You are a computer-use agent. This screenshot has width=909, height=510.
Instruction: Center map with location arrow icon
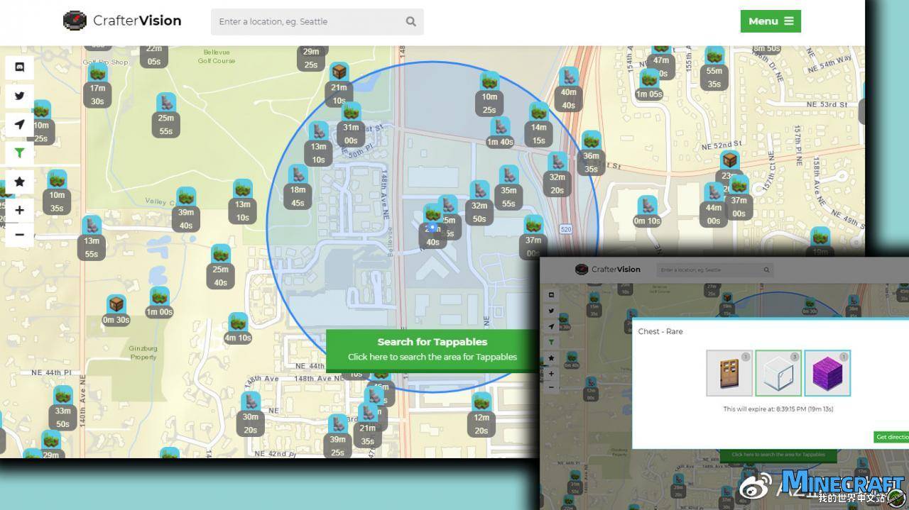coord(20,124)
